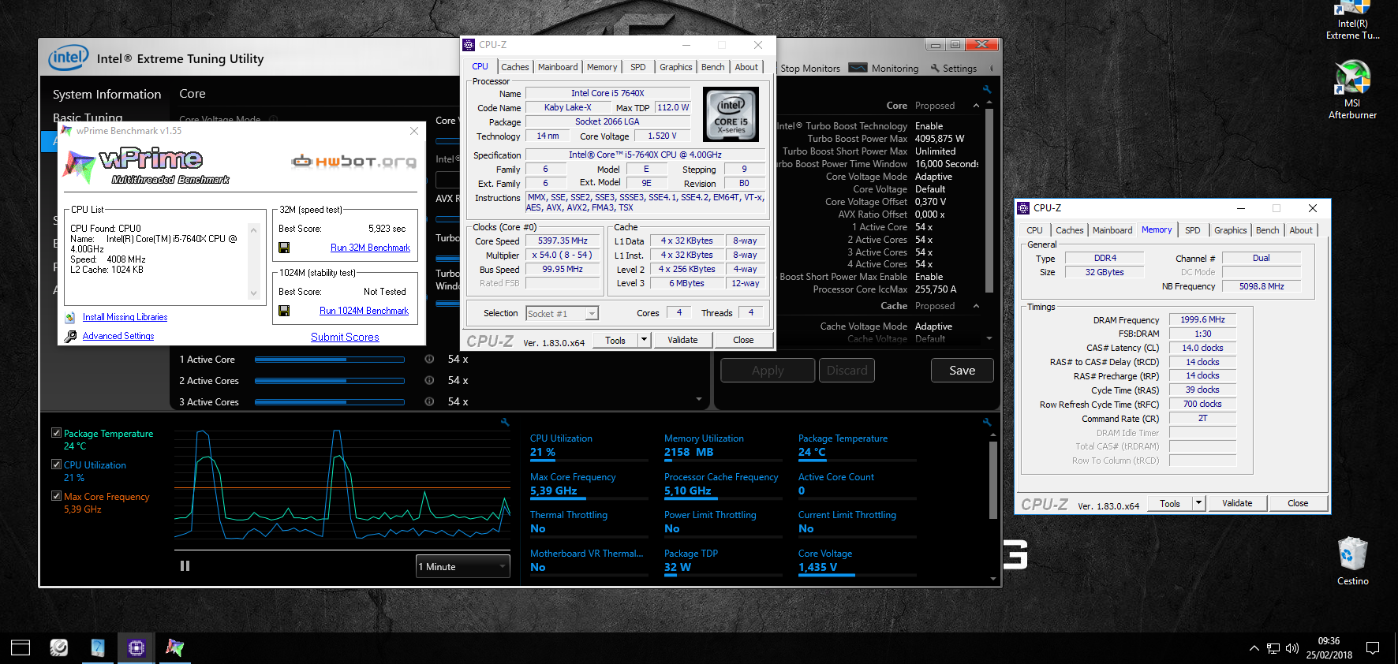Open Bench tab in main CPU-Z window
The height and width of the screenshot is (664, 1398).
click(713, 67)
